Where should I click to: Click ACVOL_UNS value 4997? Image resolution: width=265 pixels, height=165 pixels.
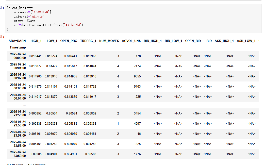click(137, 124)
